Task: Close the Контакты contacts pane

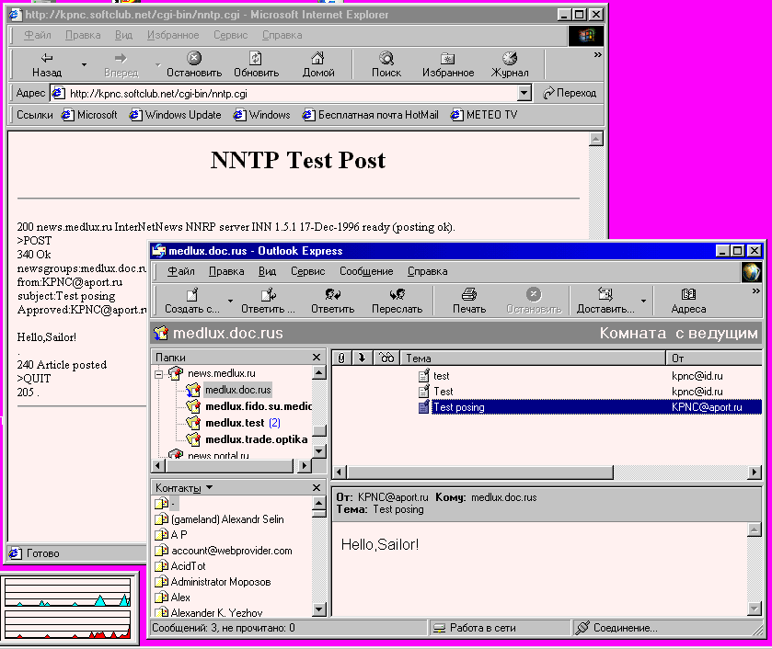Action: pyautogui.click(x=317, y=487)
